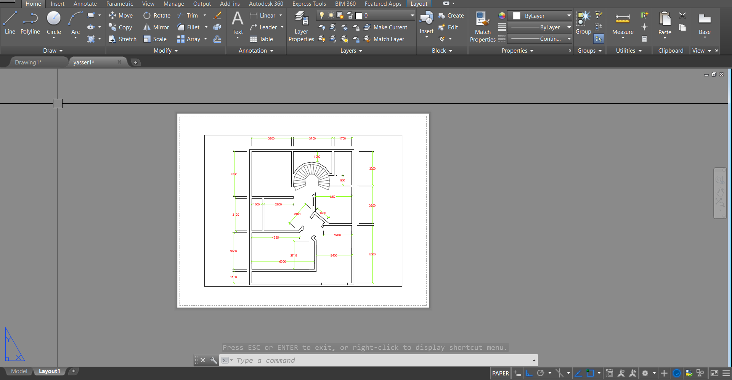Open the linetype dropdown showing Continuous
The height and width of the screenshot is (380, 732).
coord(539,38)
